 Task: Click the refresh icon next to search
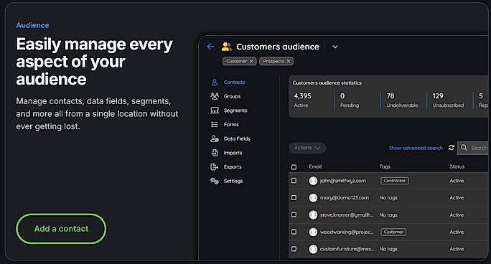pos(452,148)
